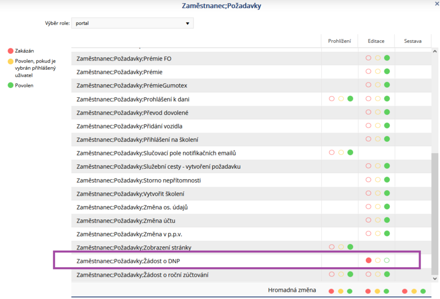Set Žádost o roční zúčtování Prohlížení to red

(x=332, y=274)
